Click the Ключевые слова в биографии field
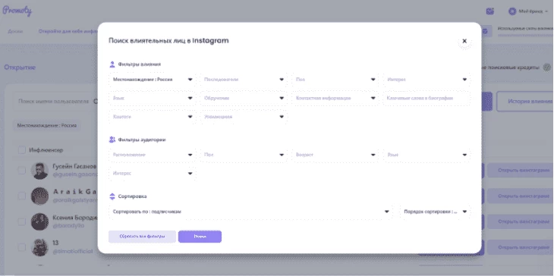554x276 pixels. pos(427,98)
